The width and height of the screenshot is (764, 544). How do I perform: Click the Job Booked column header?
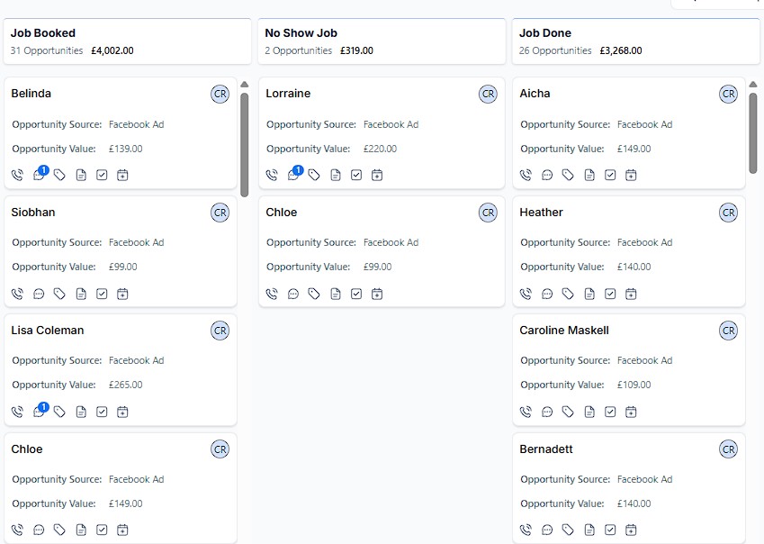tap(43, 33)
